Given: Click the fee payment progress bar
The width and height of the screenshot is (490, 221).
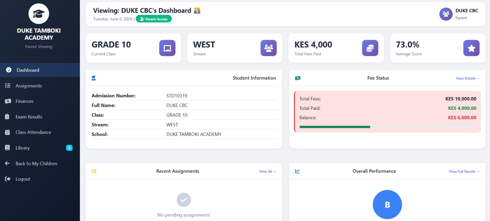Looking at the screenshot, I should 388,127.
